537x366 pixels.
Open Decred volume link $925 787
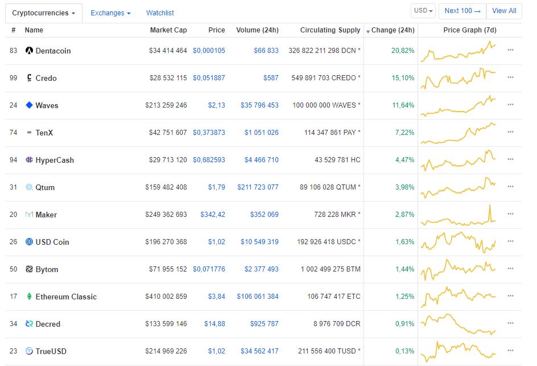point(264,323)
